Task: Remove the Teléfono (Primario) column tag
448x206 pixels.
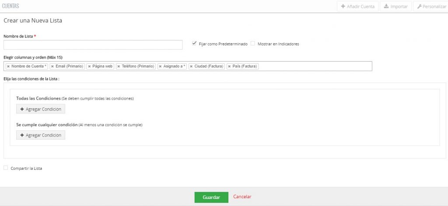Action: click(119, 66)
